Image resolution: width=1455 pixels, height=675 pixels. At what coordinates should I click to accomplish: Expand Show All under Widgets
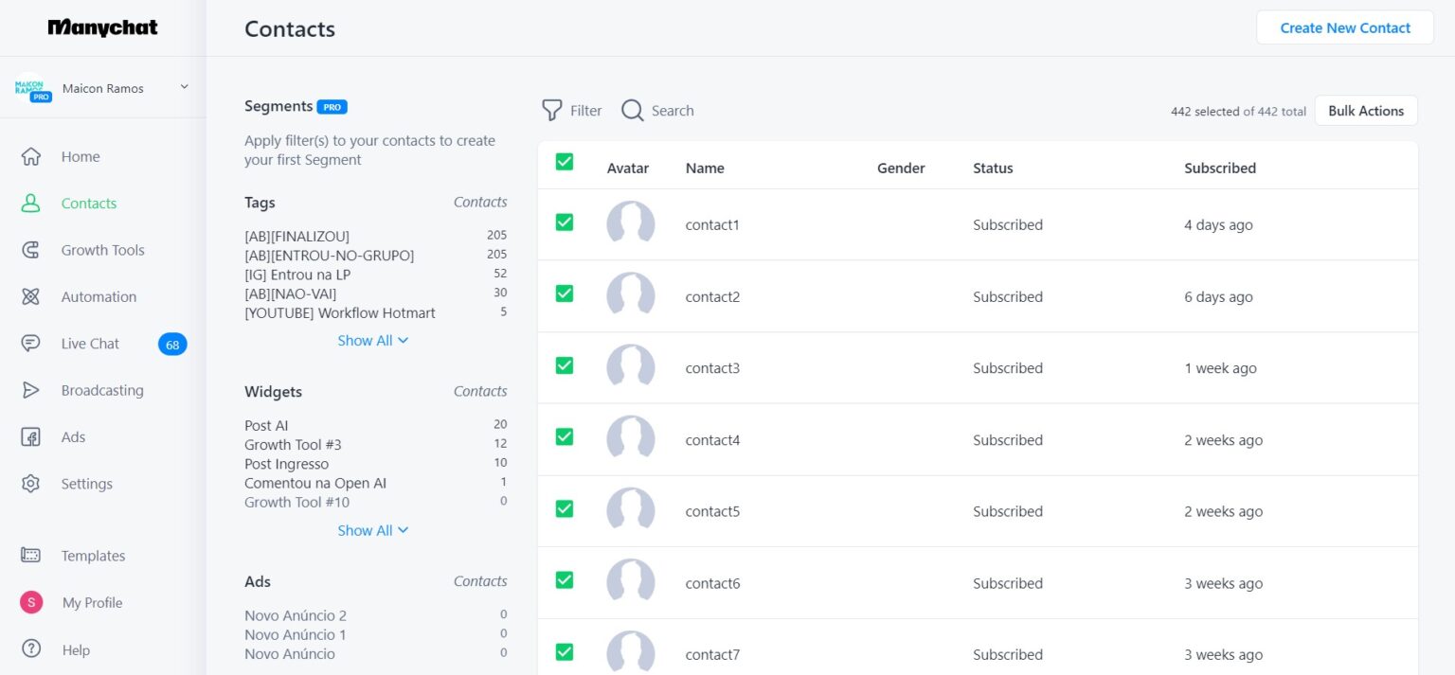click(372, 530)
